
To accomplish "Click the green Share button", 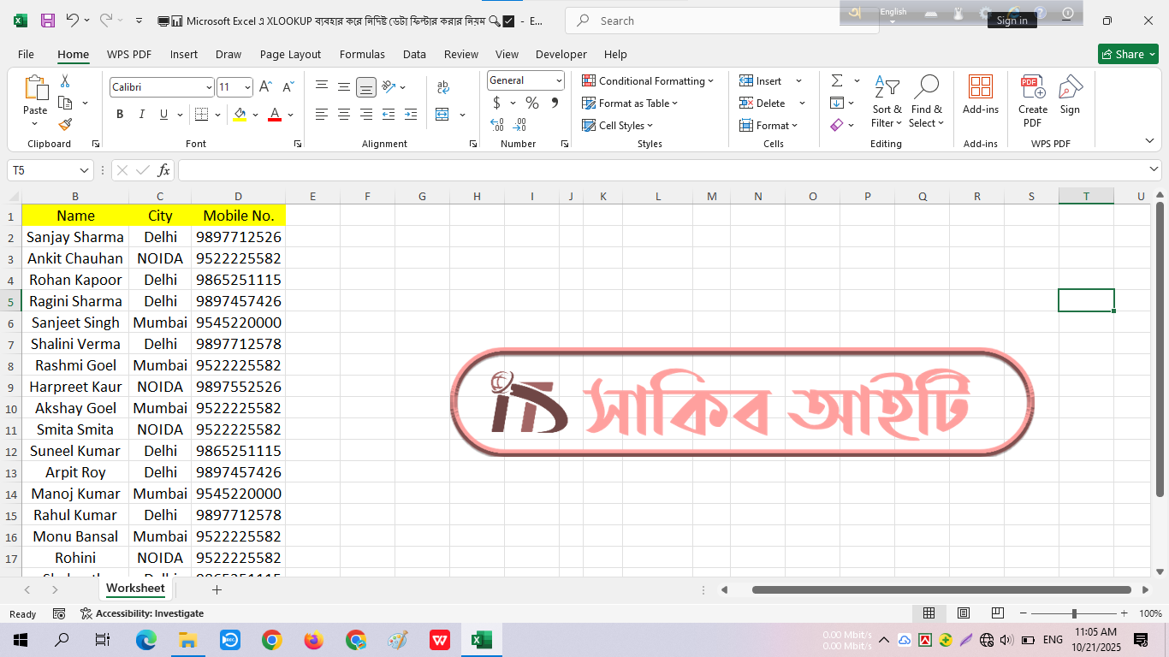I will 1127,54.
